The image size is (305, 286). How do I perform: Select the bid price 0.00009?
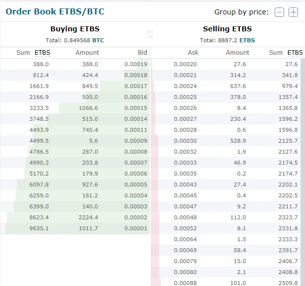pos(136,141)
